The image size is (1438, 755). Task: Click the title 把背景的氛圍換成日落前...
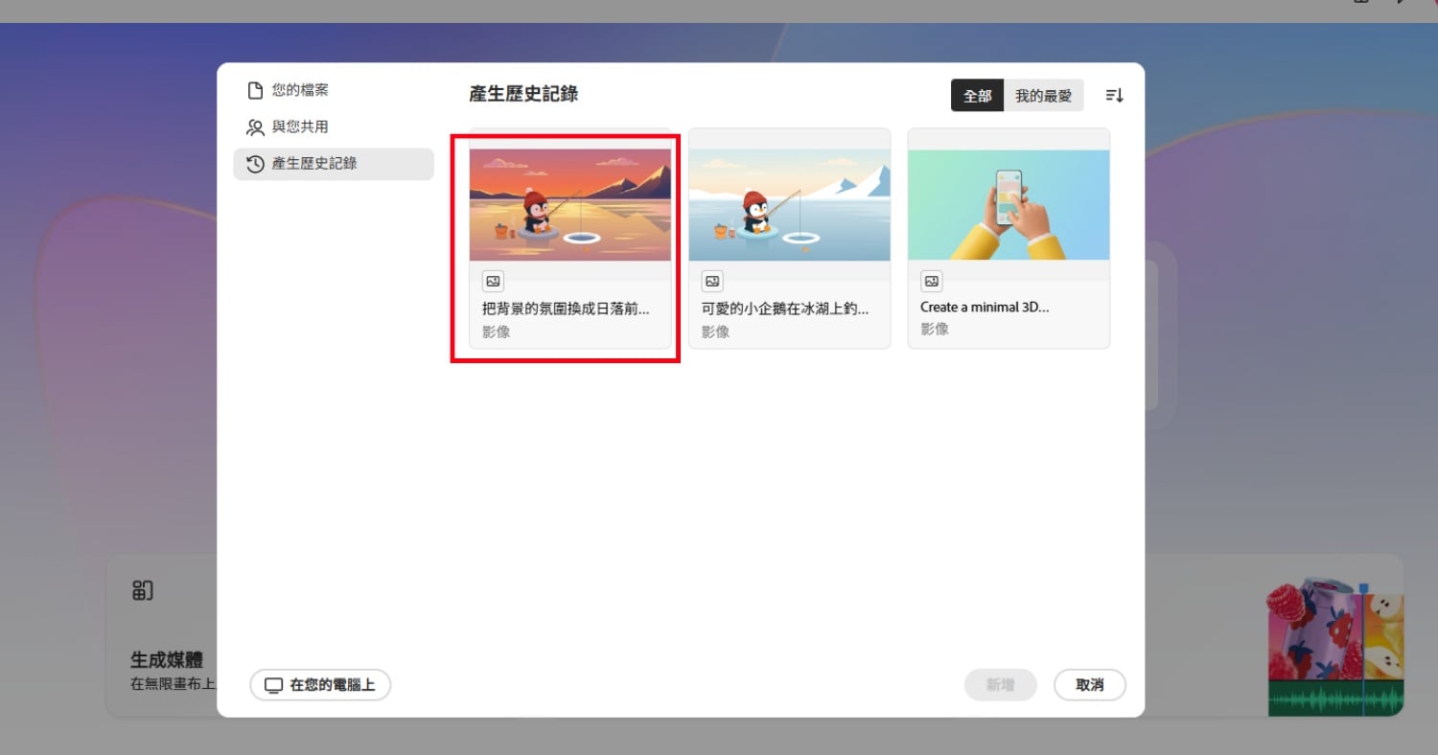565,309
